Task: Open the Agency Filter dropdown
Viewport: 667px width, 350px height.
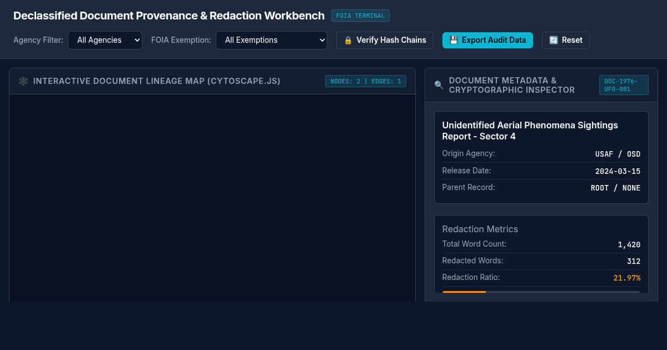Action: click(105, 40)
